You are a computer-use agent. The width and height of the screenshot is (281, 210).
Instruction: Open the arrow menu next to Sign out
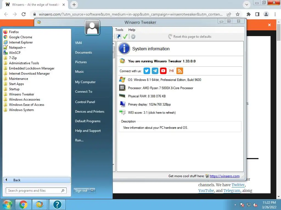pyautogui.click(x=92, y=191)
